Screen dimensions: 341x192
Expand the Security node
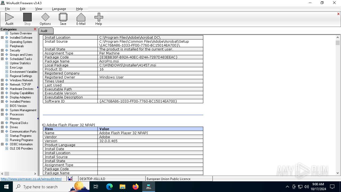[2, 50]
